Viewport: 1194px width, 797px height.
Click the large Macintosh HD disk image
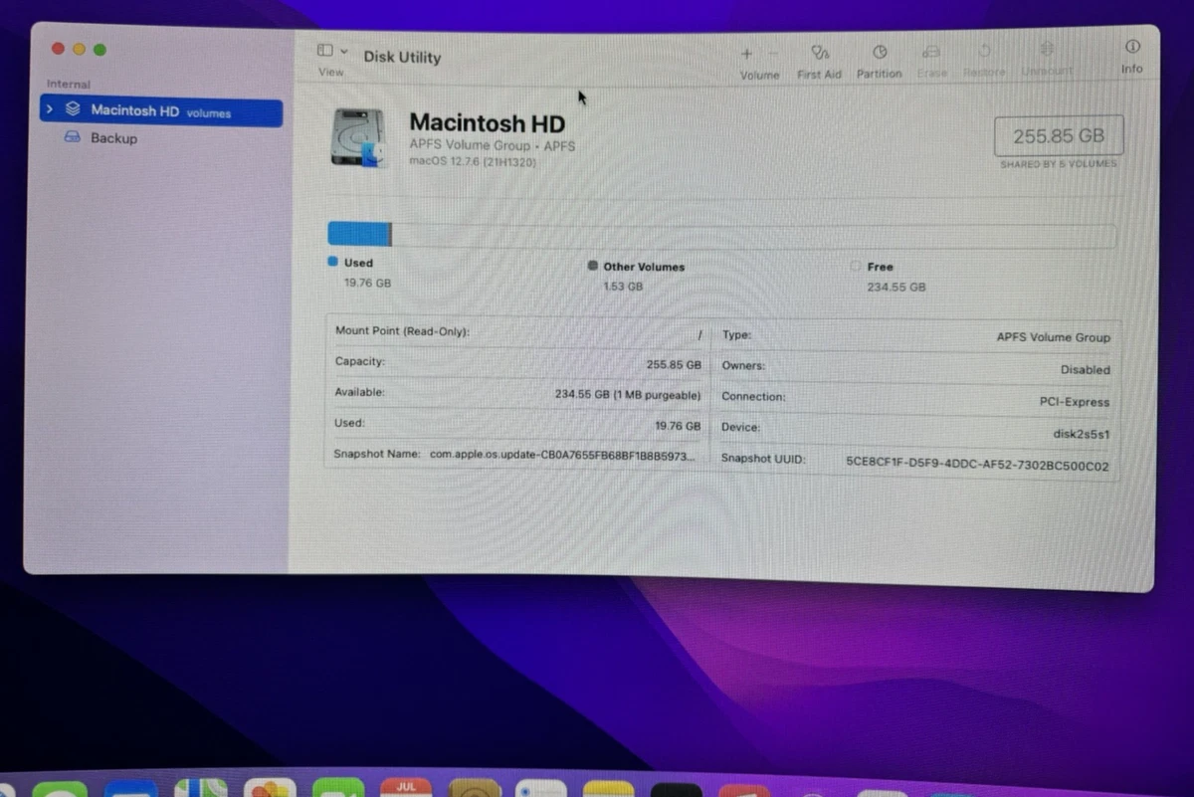[x=357, y=136]
